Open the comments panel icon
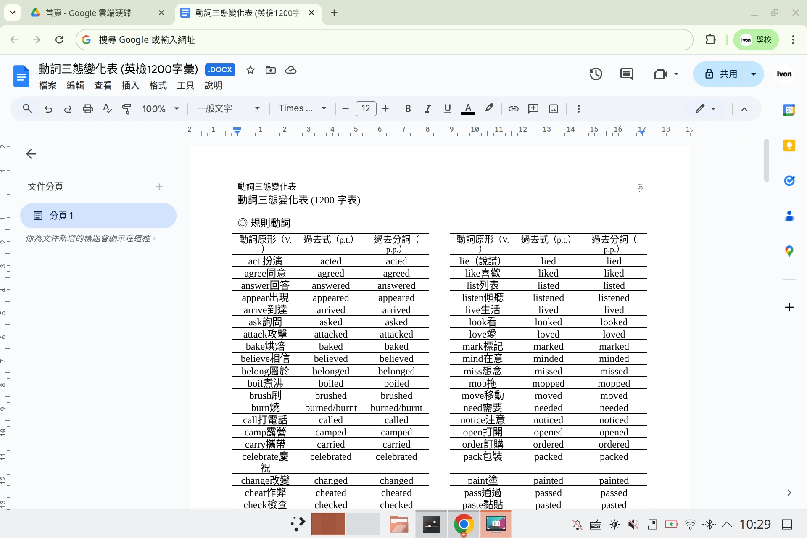 (x=627, y=74)
